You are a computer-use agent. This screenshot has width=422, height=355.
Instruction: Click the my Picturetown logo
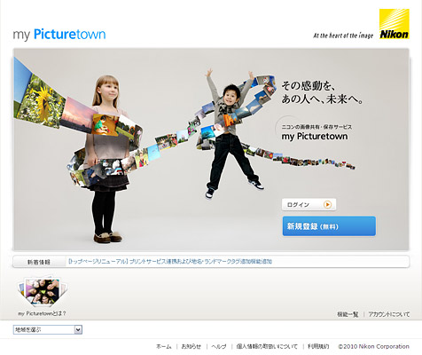coord(59,35)
